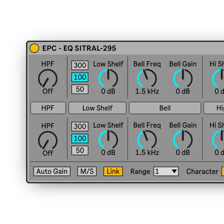Click top row Bell Gain 0 dB value
Image resolution: width=224 pixels, height=224 pixels.
click(183, 91)
